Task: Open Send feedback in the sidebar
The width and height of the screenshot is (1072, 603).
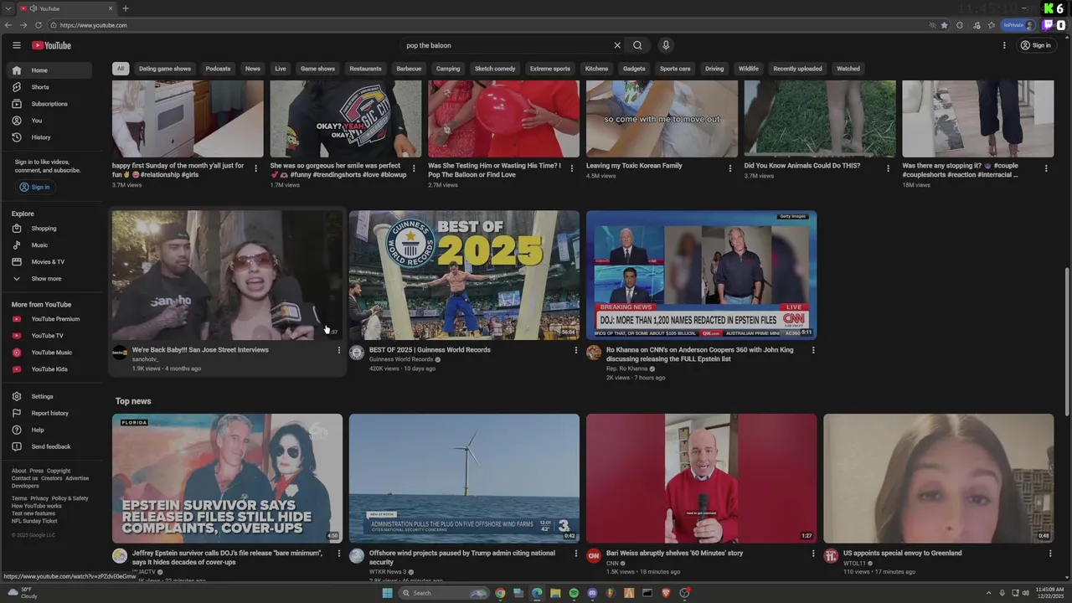Action: pyautogui.click(x=50, y=446)
